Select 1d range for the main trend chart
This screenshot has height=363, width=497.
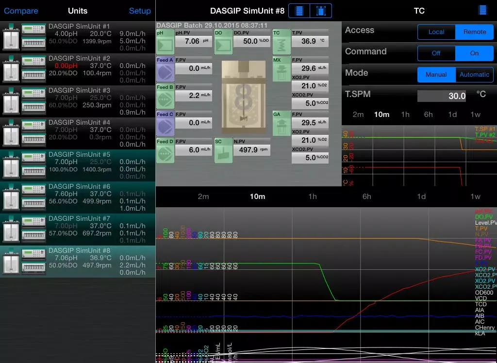(421, 197)
